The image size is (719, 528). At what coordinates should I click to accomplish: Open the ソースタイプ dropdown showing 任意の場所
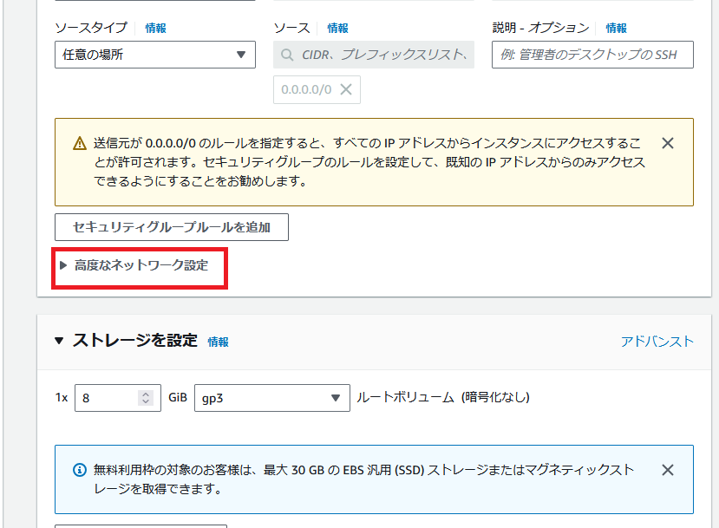click(155, 55)
